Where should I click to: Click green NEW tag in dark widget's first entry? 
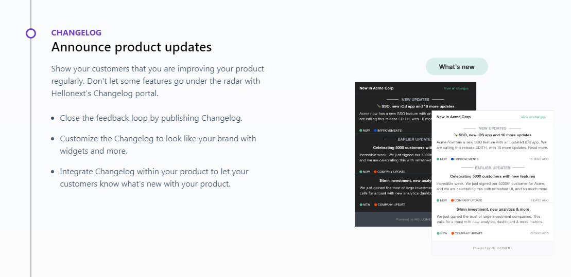point(365,131)
